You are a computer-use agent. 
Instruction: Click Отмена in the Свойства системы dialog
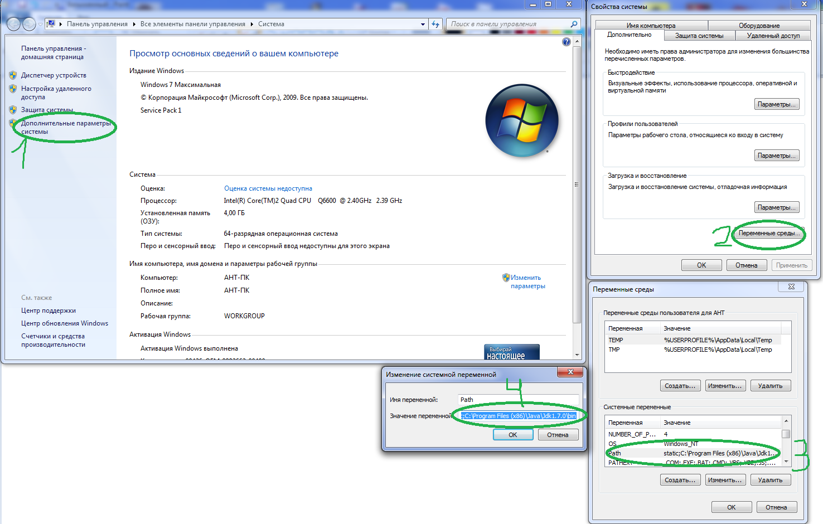(x=747, y=265)
